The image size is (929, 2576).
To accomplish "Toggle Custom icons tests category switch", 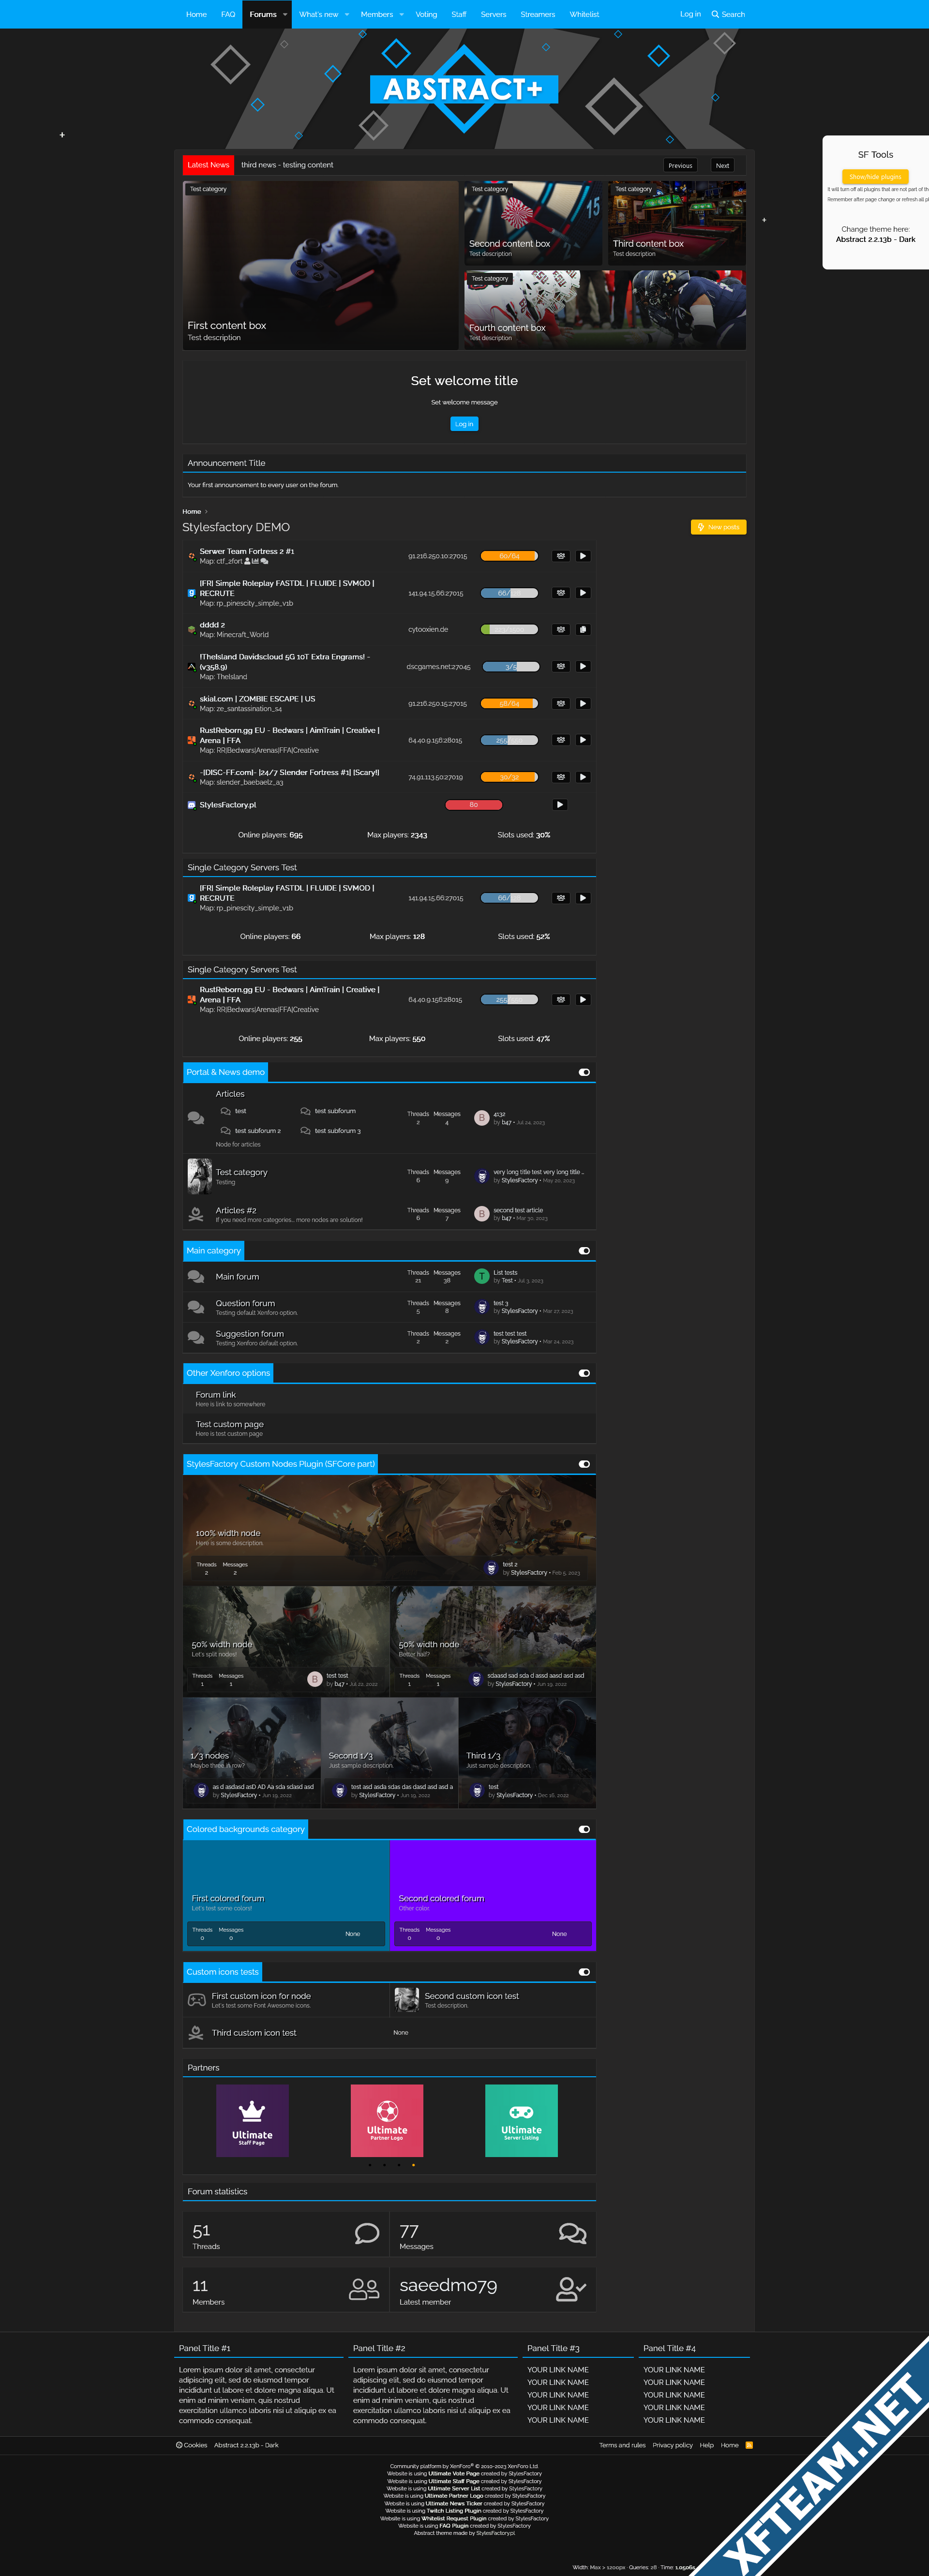I will (x=584, y=1972).
